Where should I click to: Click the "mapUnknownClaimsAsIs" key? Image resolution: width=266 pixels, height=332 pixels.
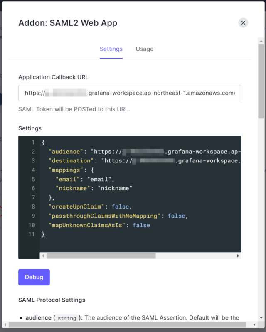point(87,225)
